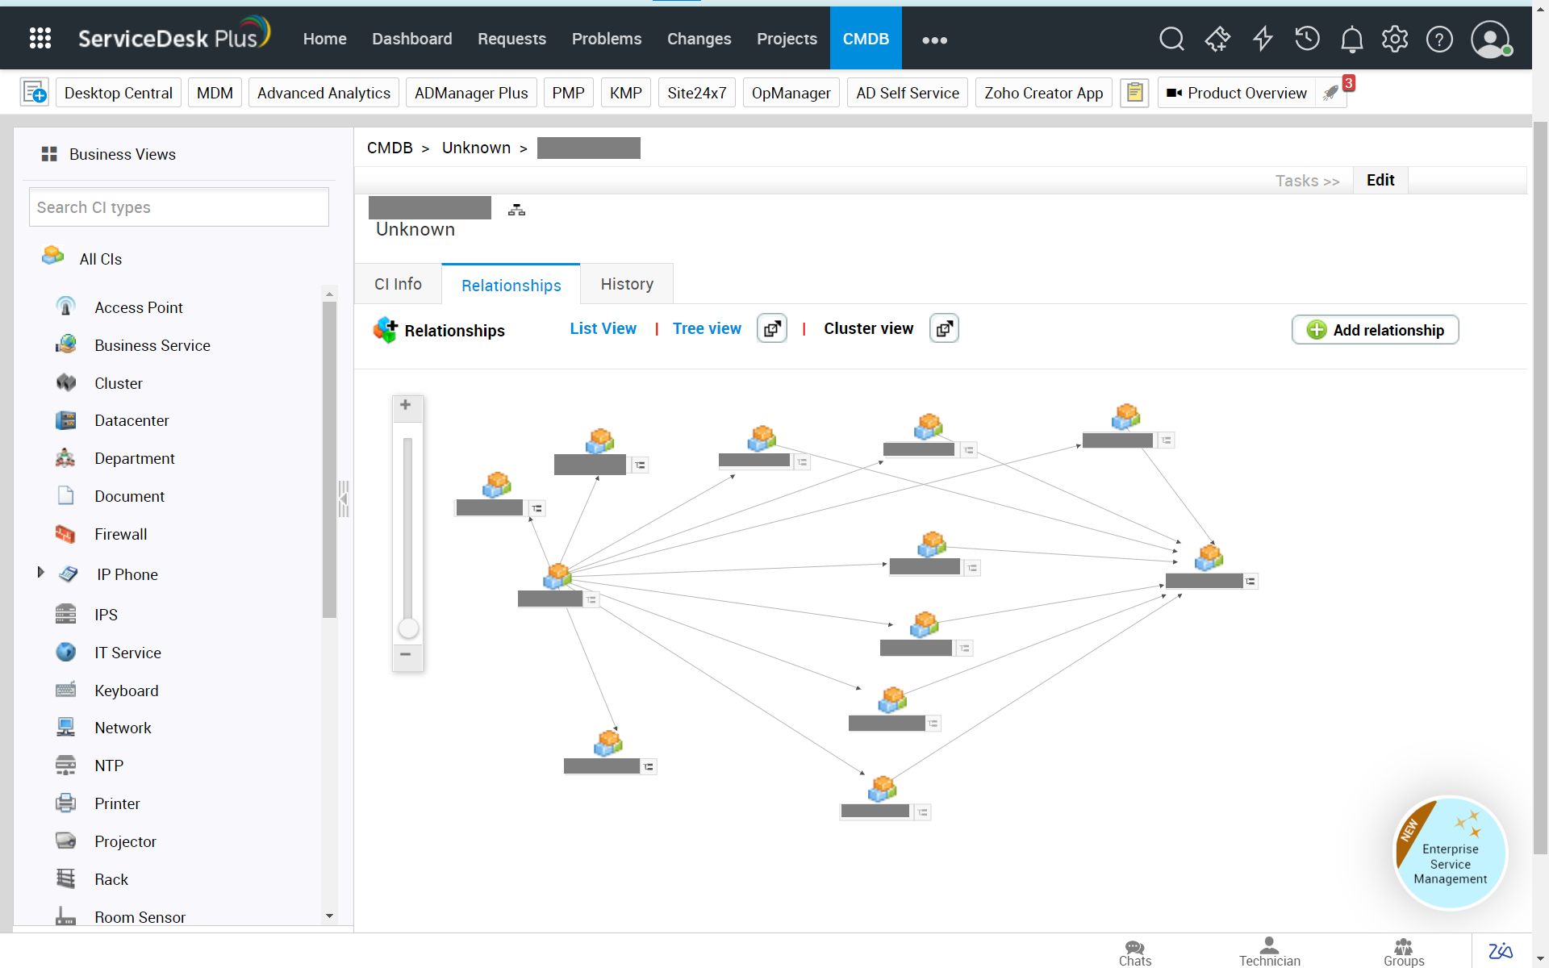The image size is (1549, 968).
Task: Click the Search CI types field
Action: [x=179, y=207]
